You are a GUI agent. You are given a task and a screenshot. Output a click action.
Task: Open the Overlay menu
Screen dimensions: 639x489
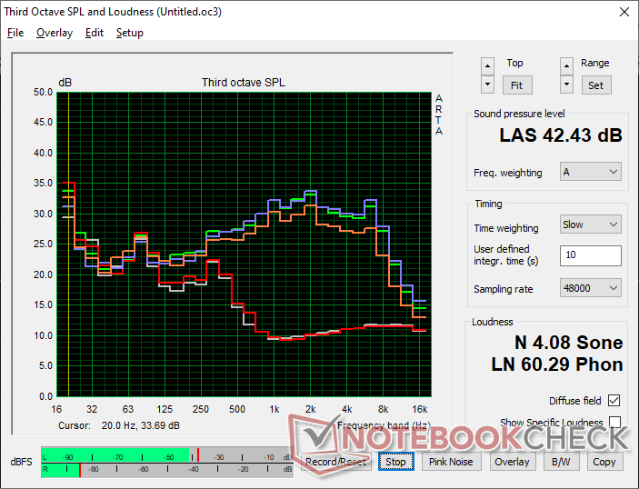point(55,33)
